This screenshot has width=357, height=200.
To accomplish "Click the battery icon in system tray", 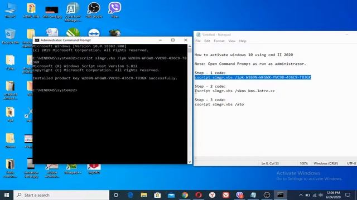I will (x=307, y=195).
